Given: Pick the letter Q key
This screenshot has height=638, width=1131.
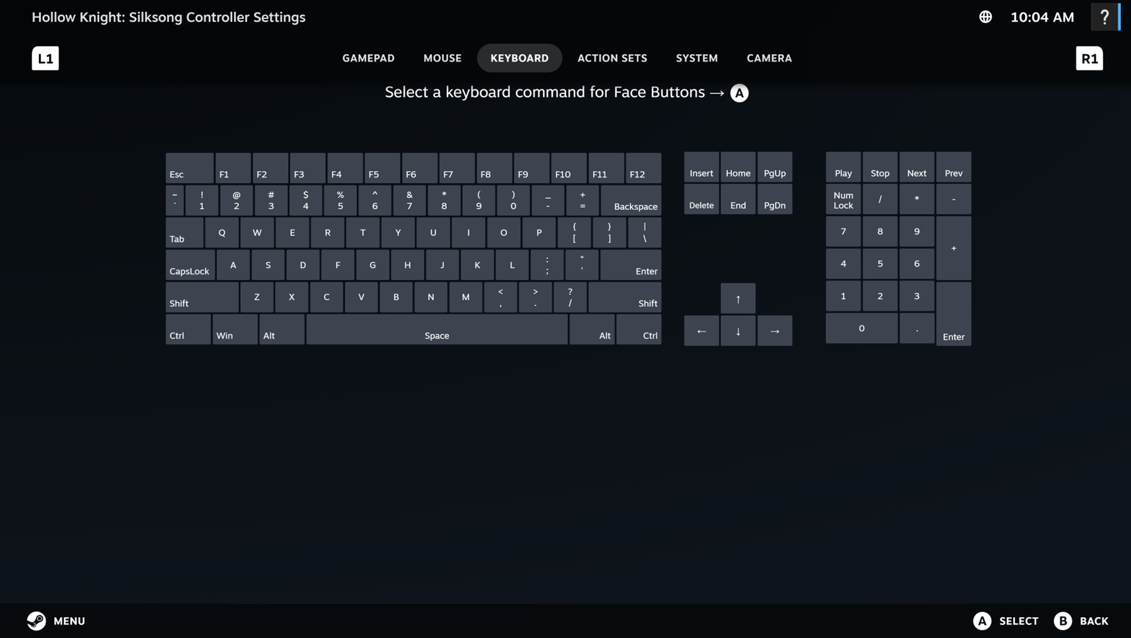Looking at the screenshot, I should 222,232.
